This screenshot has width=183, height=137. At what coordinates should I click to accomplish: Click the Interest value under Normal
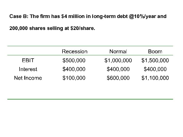point(118,69)
